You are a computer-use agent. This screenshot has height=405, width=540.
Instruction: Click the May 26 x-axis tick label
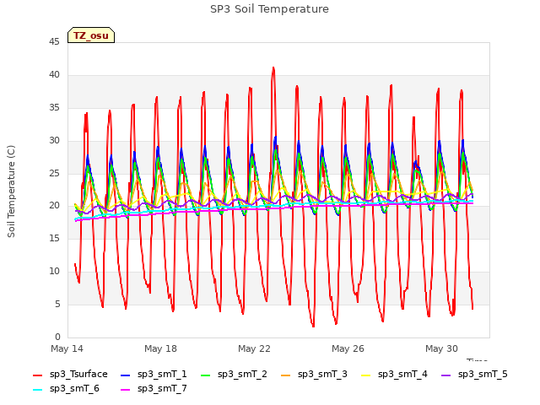348,348
